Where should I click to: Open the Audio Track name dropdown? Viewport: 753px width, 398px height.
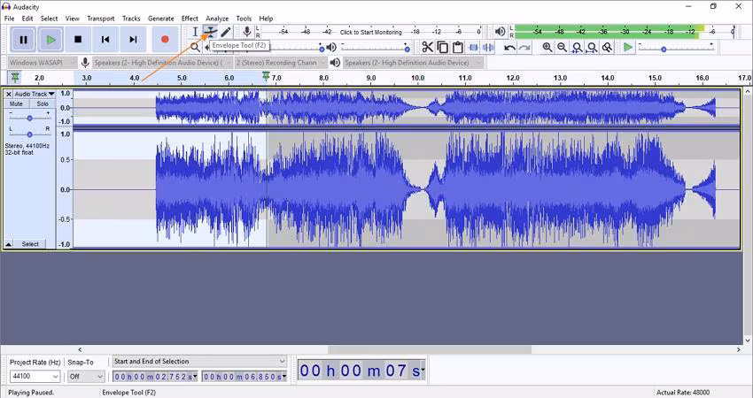coord(34,94)
